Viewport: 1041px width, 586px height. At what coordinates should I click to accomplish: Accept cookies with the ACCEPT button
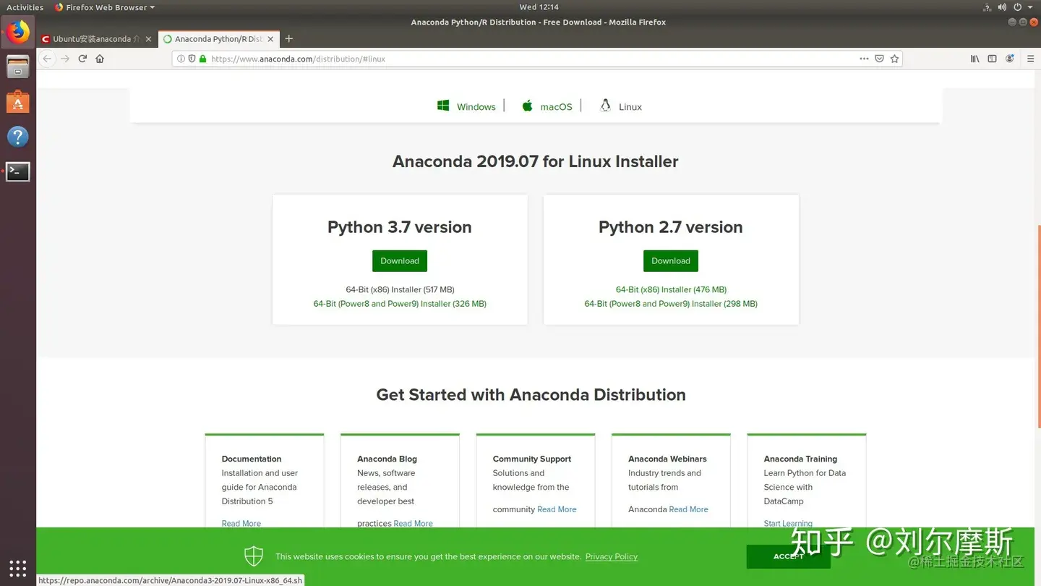coord(788,556)
